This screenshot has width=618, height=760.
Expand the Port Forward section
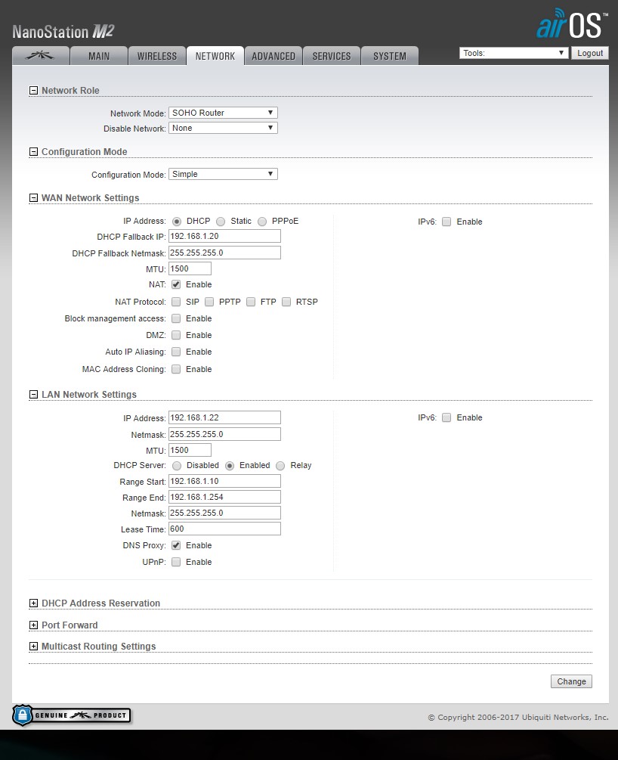coord(33,625)
